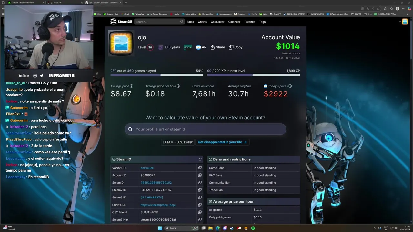Open the enzocuell vanity URL link
Viewport: 413px width, 232px height.
[147, 168]
